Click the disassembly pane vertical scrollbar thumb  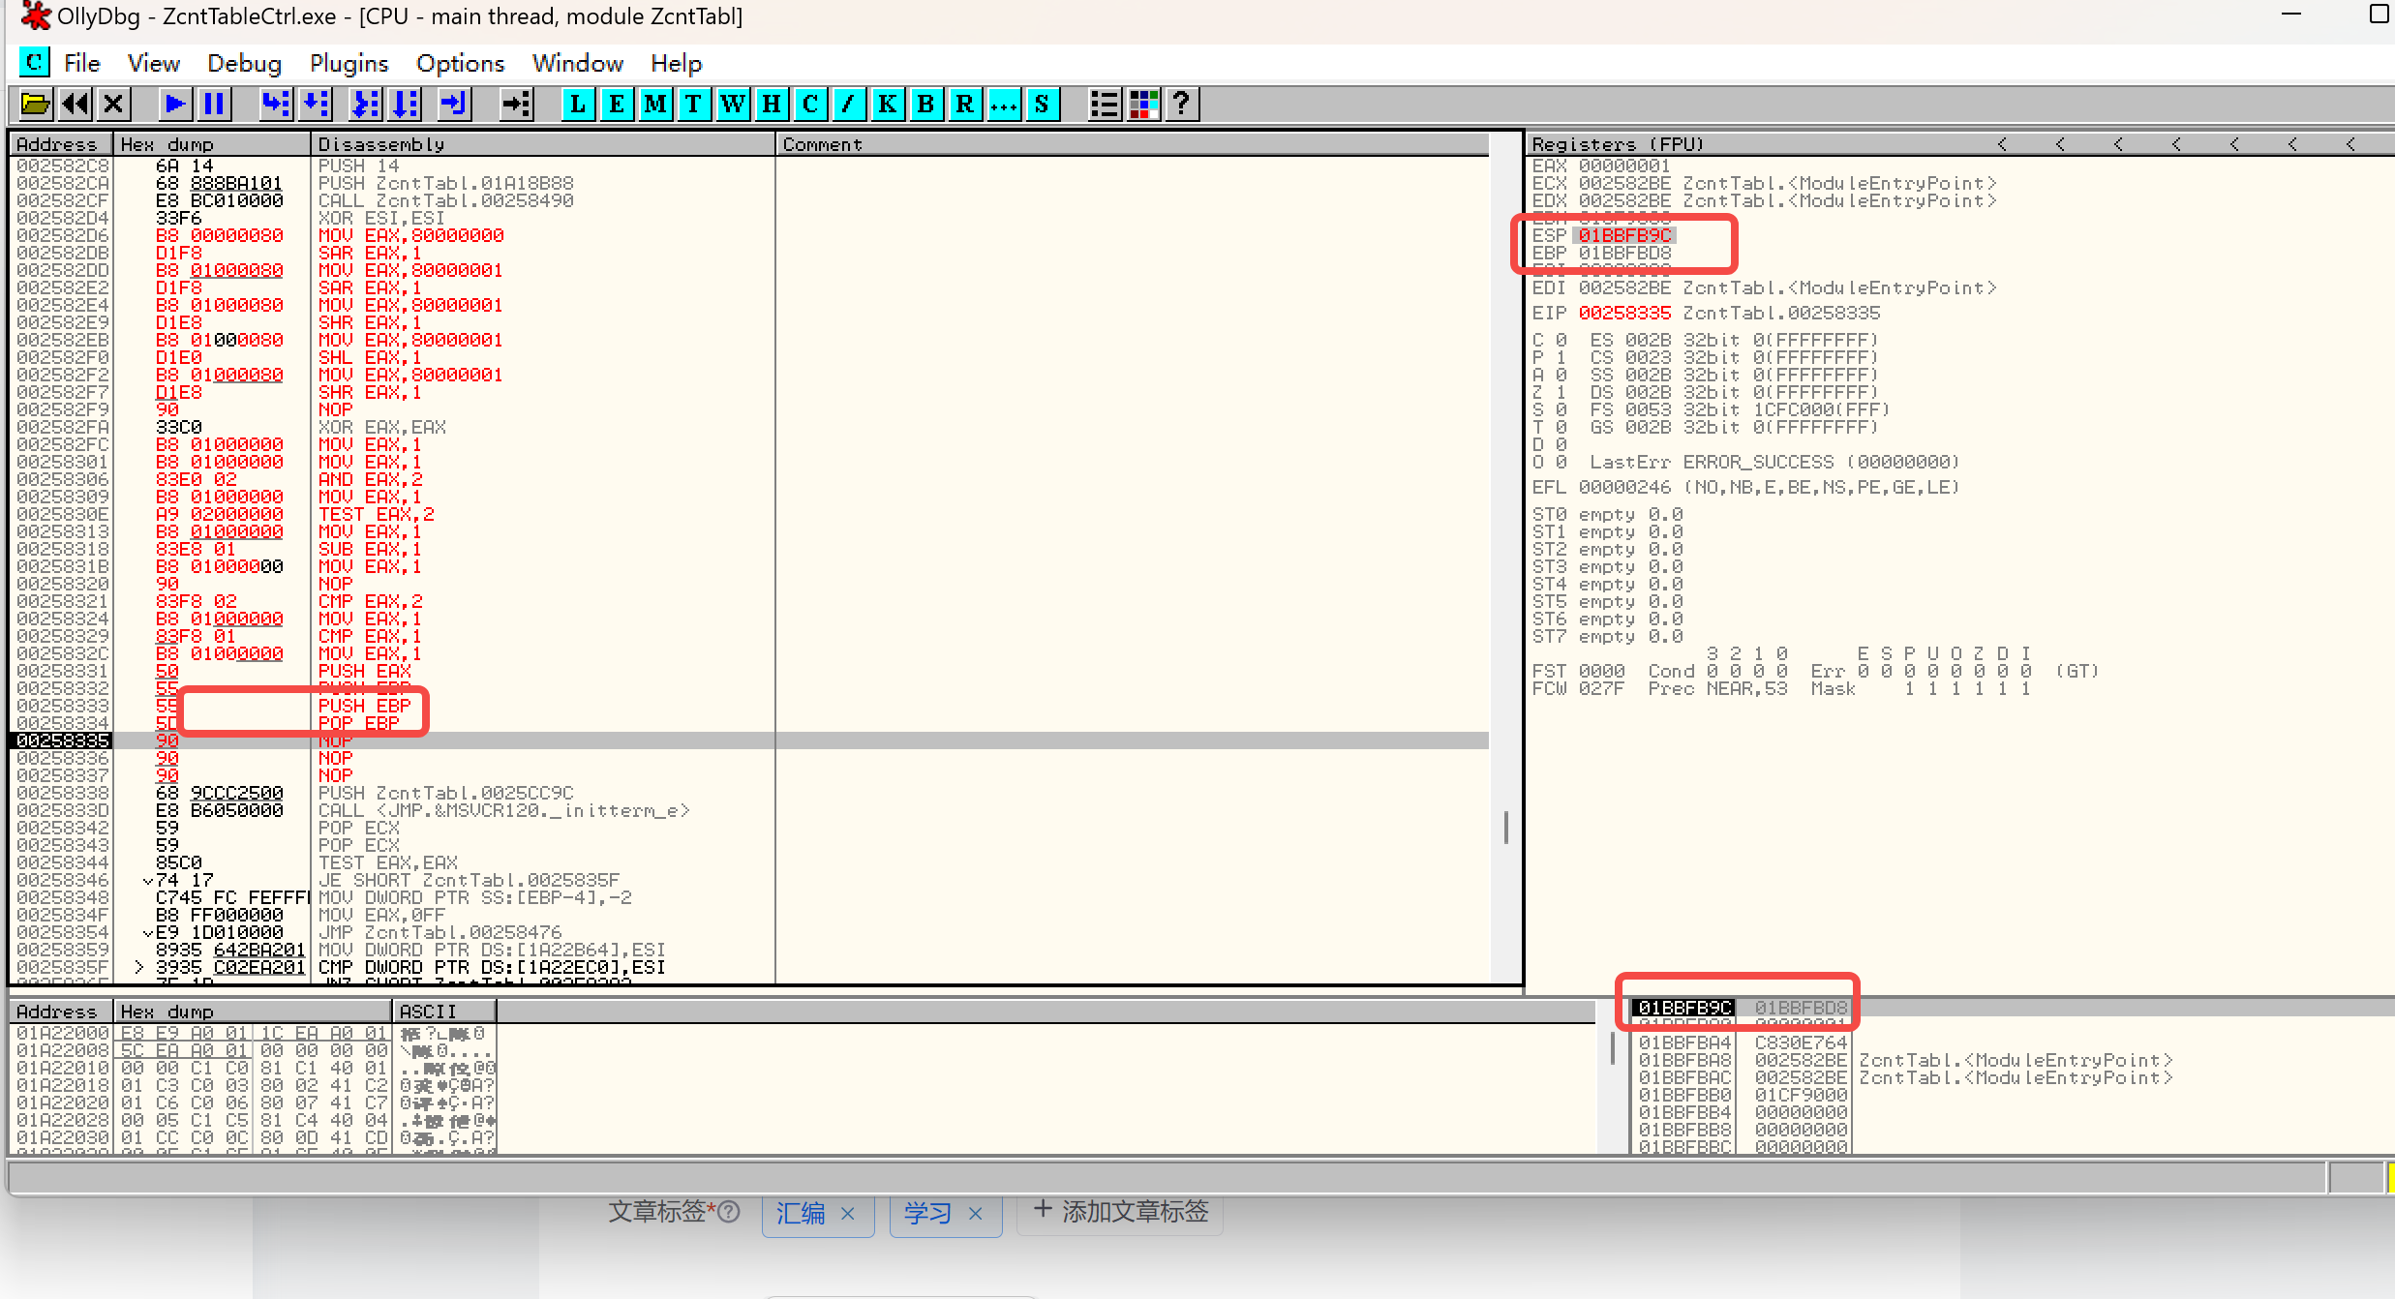1505,828
